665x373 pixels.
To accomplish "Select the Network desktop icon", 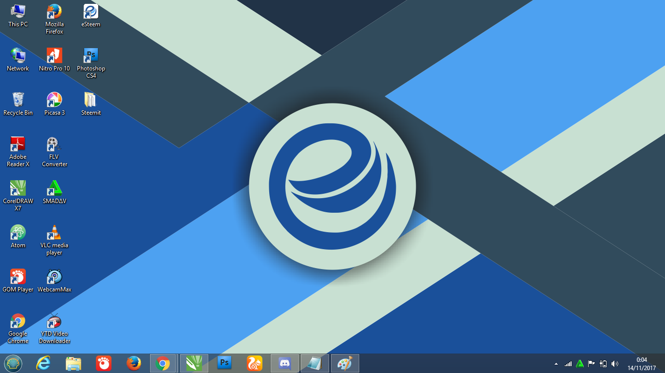I will (18, 60).
